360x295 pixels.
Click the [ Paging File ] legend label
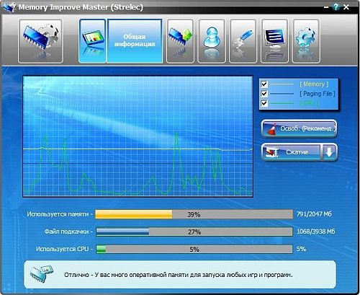click(318, 94)
